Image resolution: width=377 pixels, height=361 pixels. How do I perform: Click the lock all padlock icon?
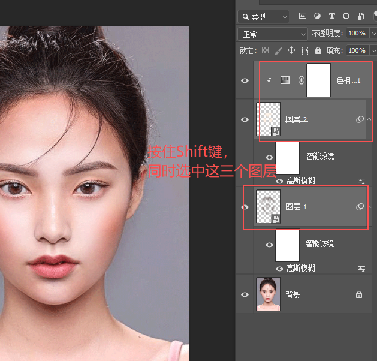click(x=318, y=50)
